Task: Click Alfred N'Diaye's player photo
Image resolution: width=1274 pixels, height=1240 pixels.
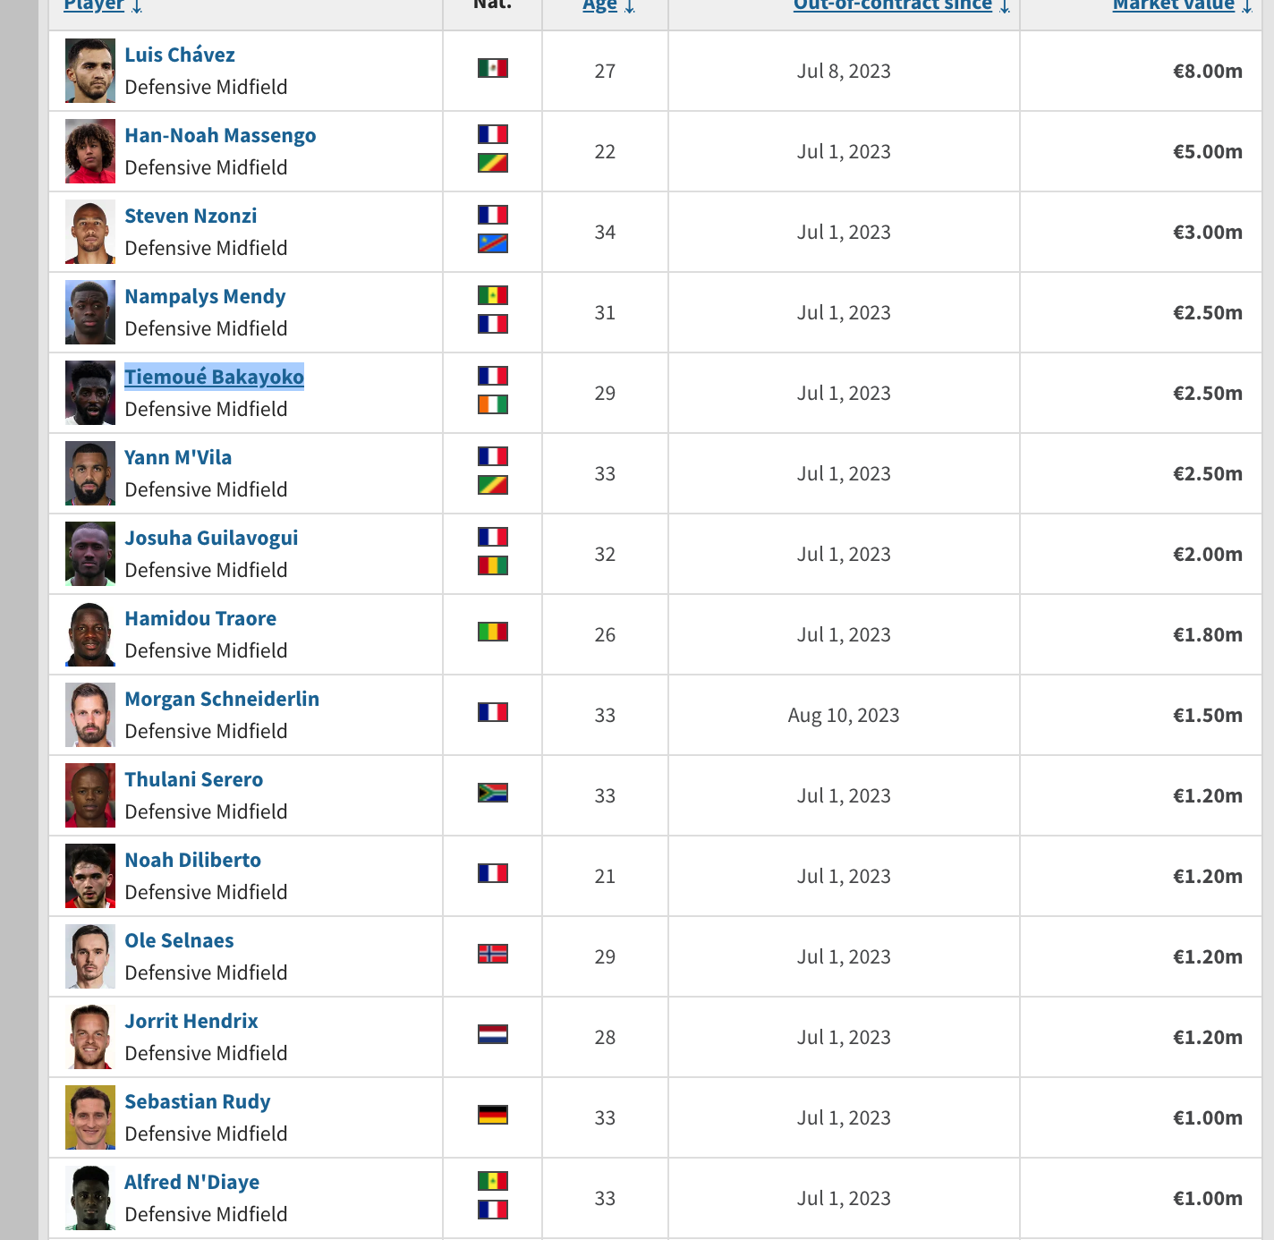Action: point(90,1198)
